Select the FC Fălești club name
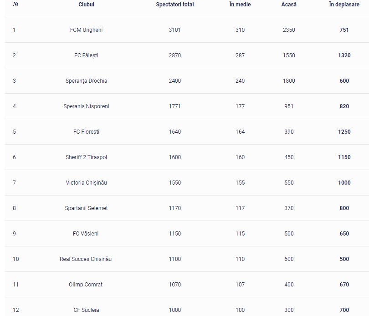369x316 pixels. pos(86,55)
